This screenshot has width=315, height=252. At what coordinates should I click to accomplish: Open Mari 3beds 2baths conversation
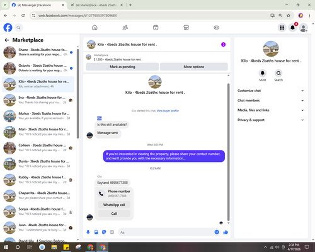click(x=38, y=132)
